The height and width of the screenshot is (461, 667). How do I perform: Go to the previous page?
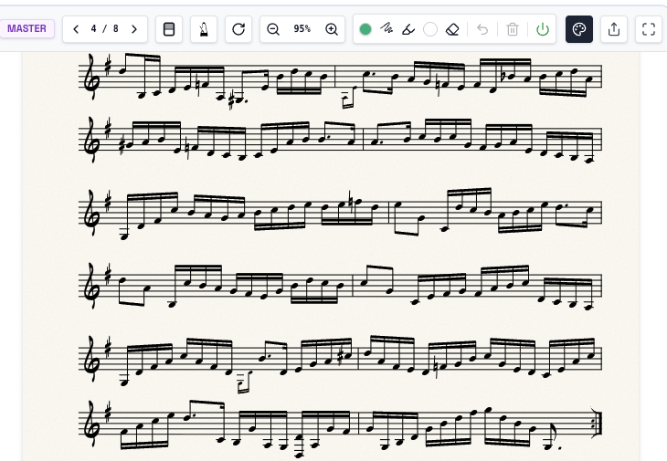coord(76,29)
